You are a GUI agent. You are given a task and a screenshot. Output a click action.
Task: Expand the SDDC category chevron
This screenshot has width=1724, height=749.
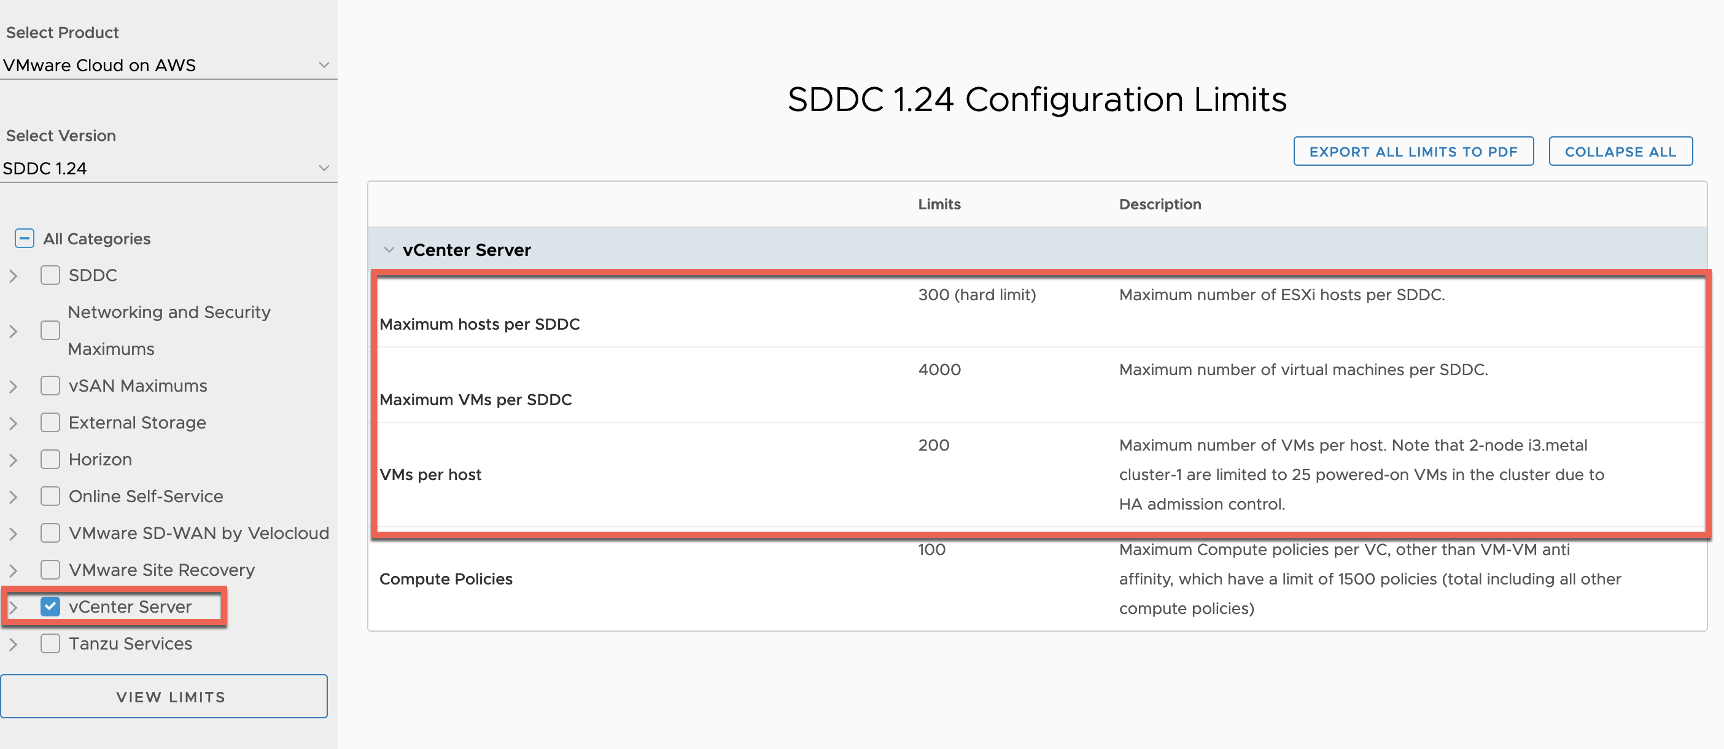click(x=13, y=275)
